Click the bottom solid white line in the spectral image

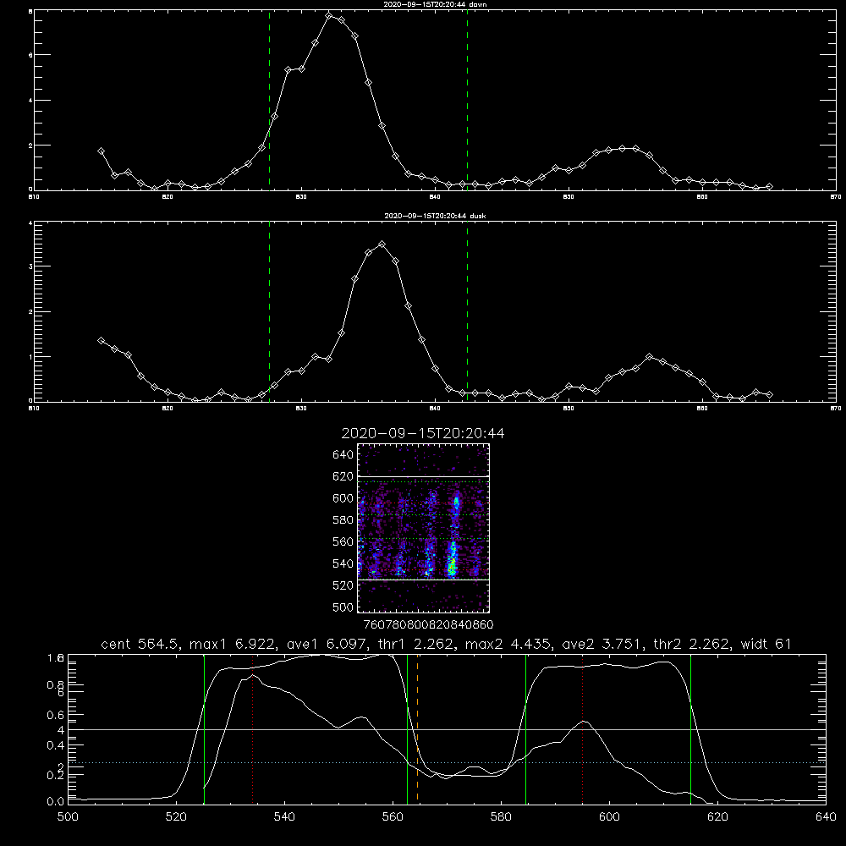[x=423, y=580]
